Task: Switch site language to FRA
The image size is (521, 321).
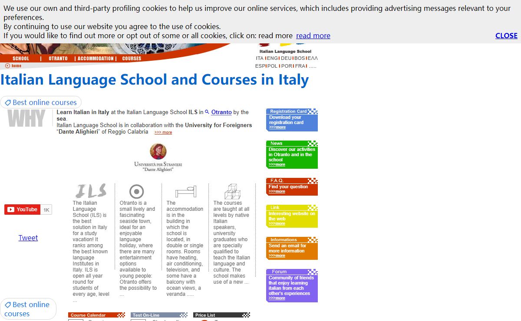Action: pyautogui.click(x=300, y=66)
